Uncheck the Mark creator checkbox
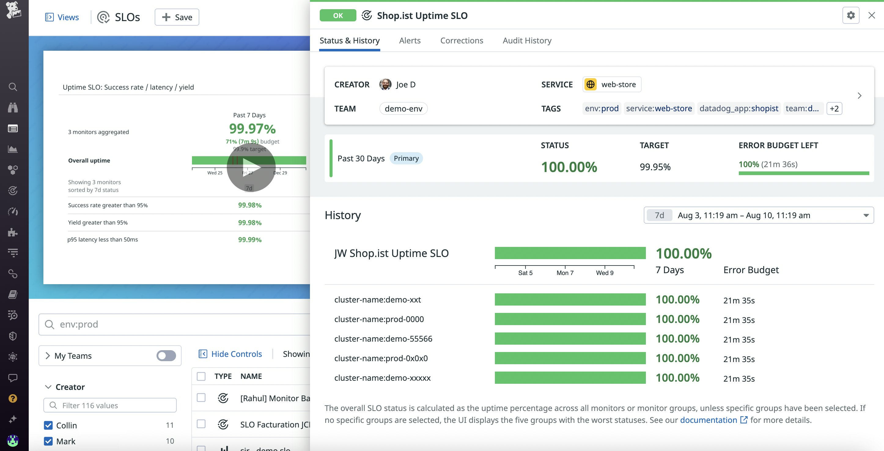884x451 pixels. 48,441
